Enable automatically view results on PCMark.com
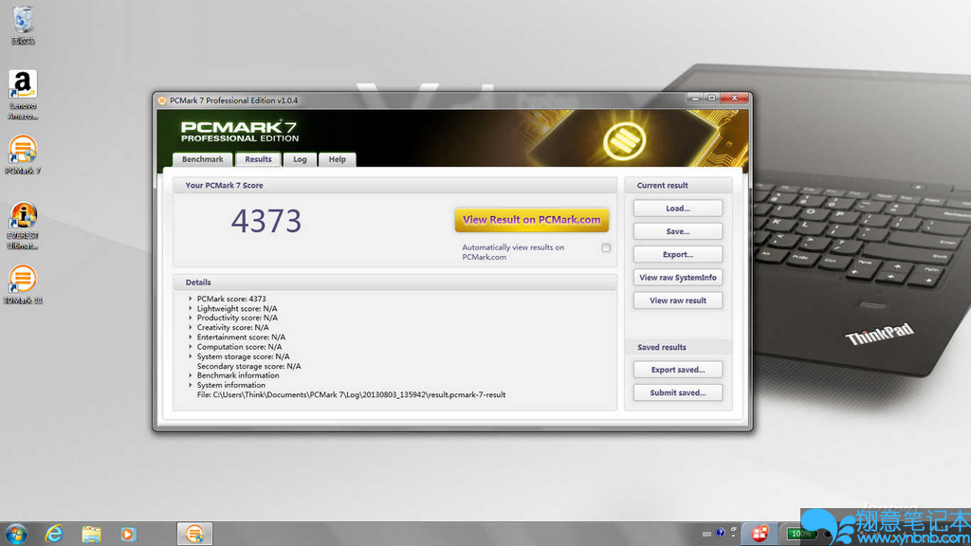971x546 pixels. [606, 247]
